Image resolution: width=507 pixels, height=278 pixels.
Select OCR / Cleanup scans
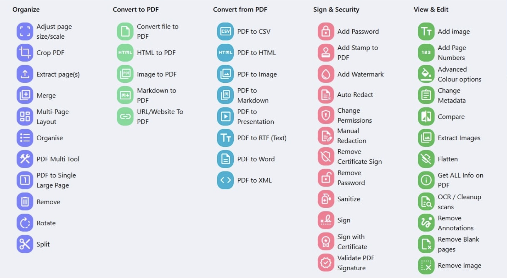click(x=459, y=202)
